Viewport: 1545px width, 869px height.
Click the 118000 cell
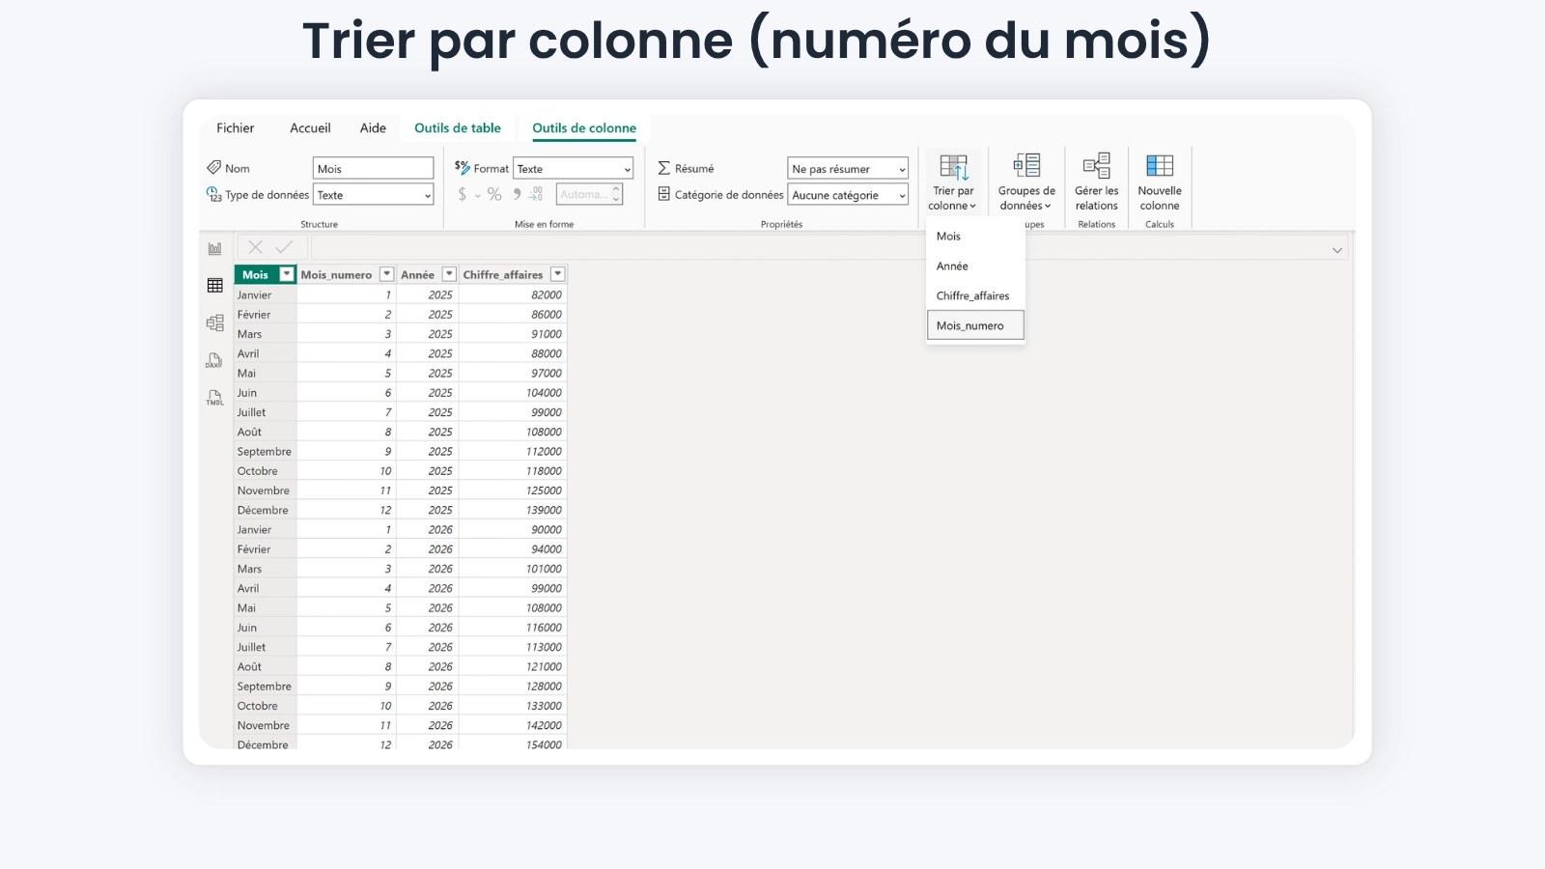click(x=513, y=471)
